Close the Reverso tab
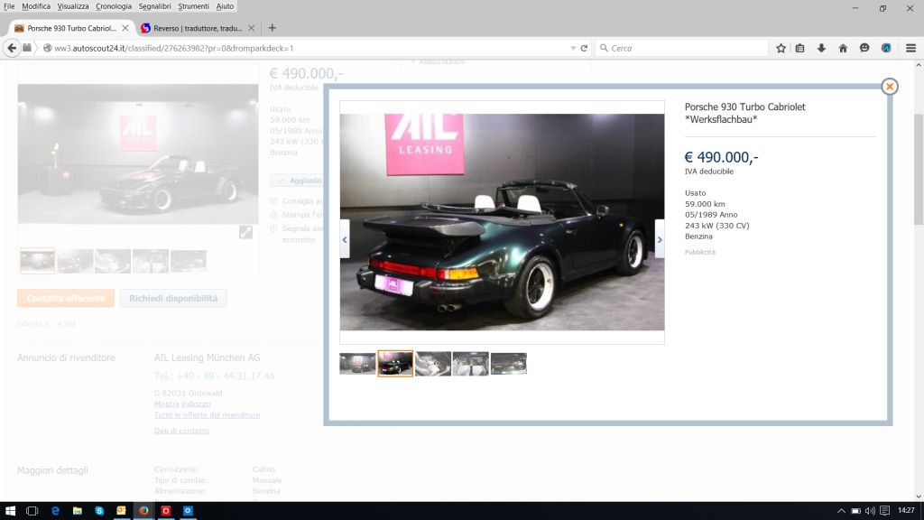924x520 pixels. tap(252, 28)
